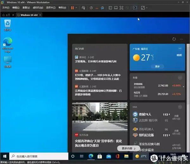Select the This PC desktop icon
Screen dimensions: 190x164
8,62
